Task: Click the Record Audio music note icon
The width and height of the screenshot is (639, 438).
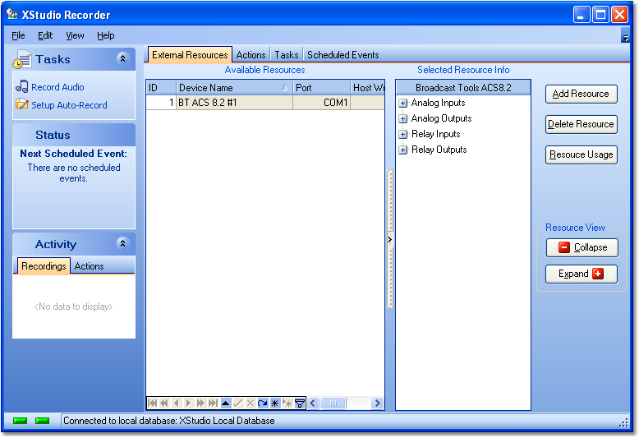Action: 21,86
